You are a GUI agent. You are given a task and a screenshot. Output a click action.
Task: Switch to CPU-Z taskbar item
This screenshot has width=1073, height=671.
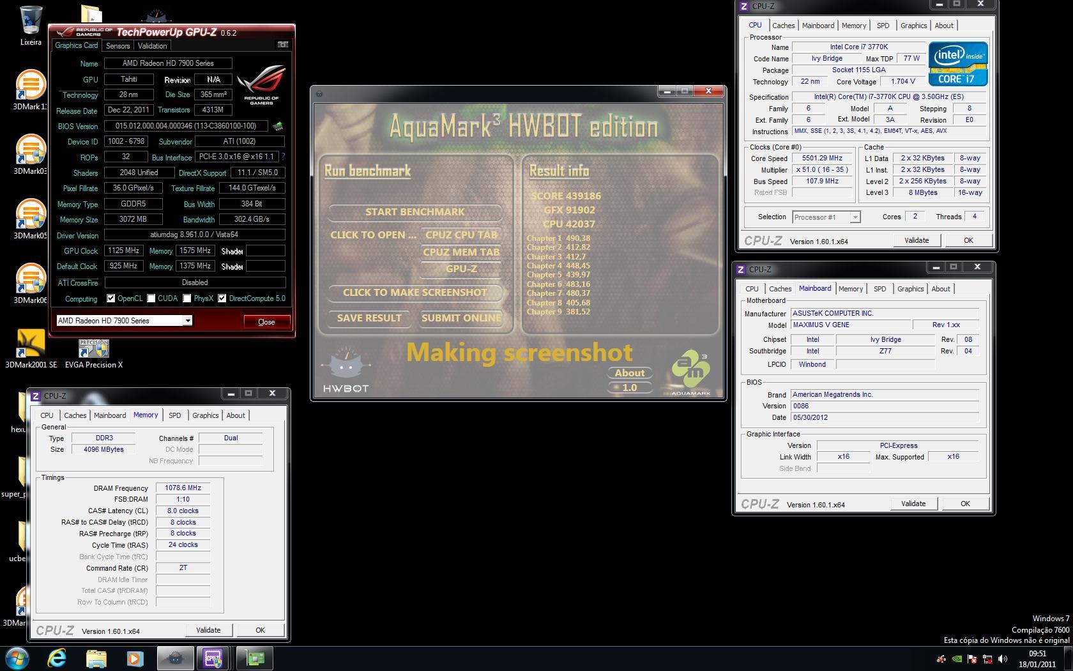[213, 658]
